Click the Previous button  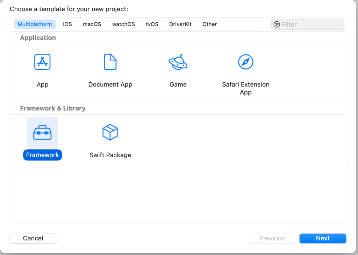[272, 238]
